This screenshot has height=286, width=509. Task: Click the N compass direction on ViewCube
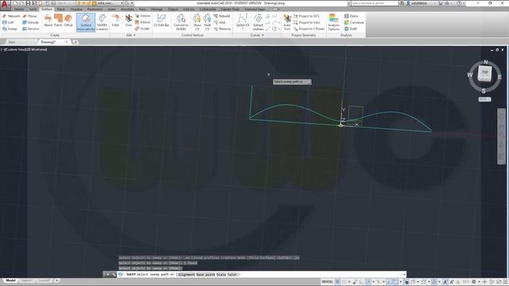pyautogui.click(x=486, y=62)
